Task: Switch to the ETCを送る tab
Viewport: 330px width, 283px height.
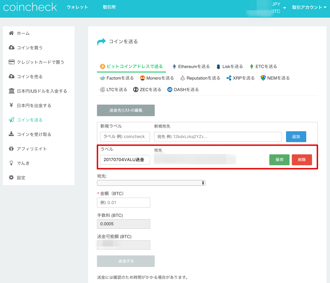Action: tap(264, 66)
